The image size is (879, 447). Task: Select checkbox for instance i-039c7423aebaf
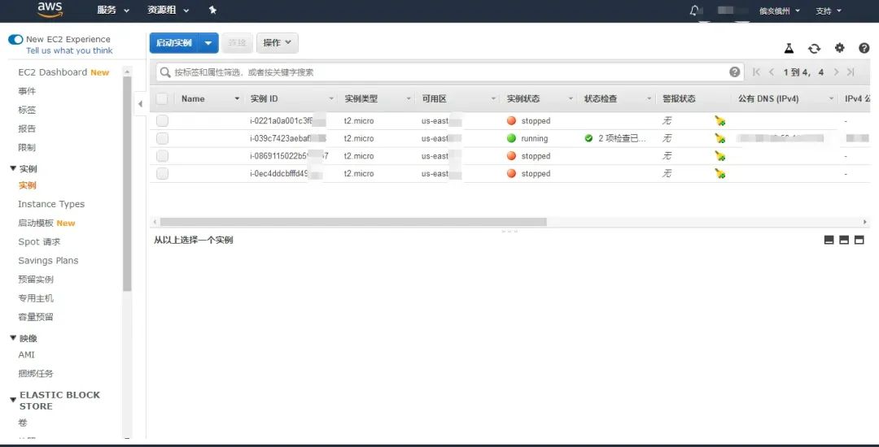162,138
